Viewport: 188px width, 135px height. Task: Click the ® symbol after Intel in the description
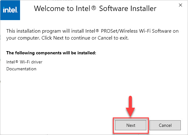97,31
